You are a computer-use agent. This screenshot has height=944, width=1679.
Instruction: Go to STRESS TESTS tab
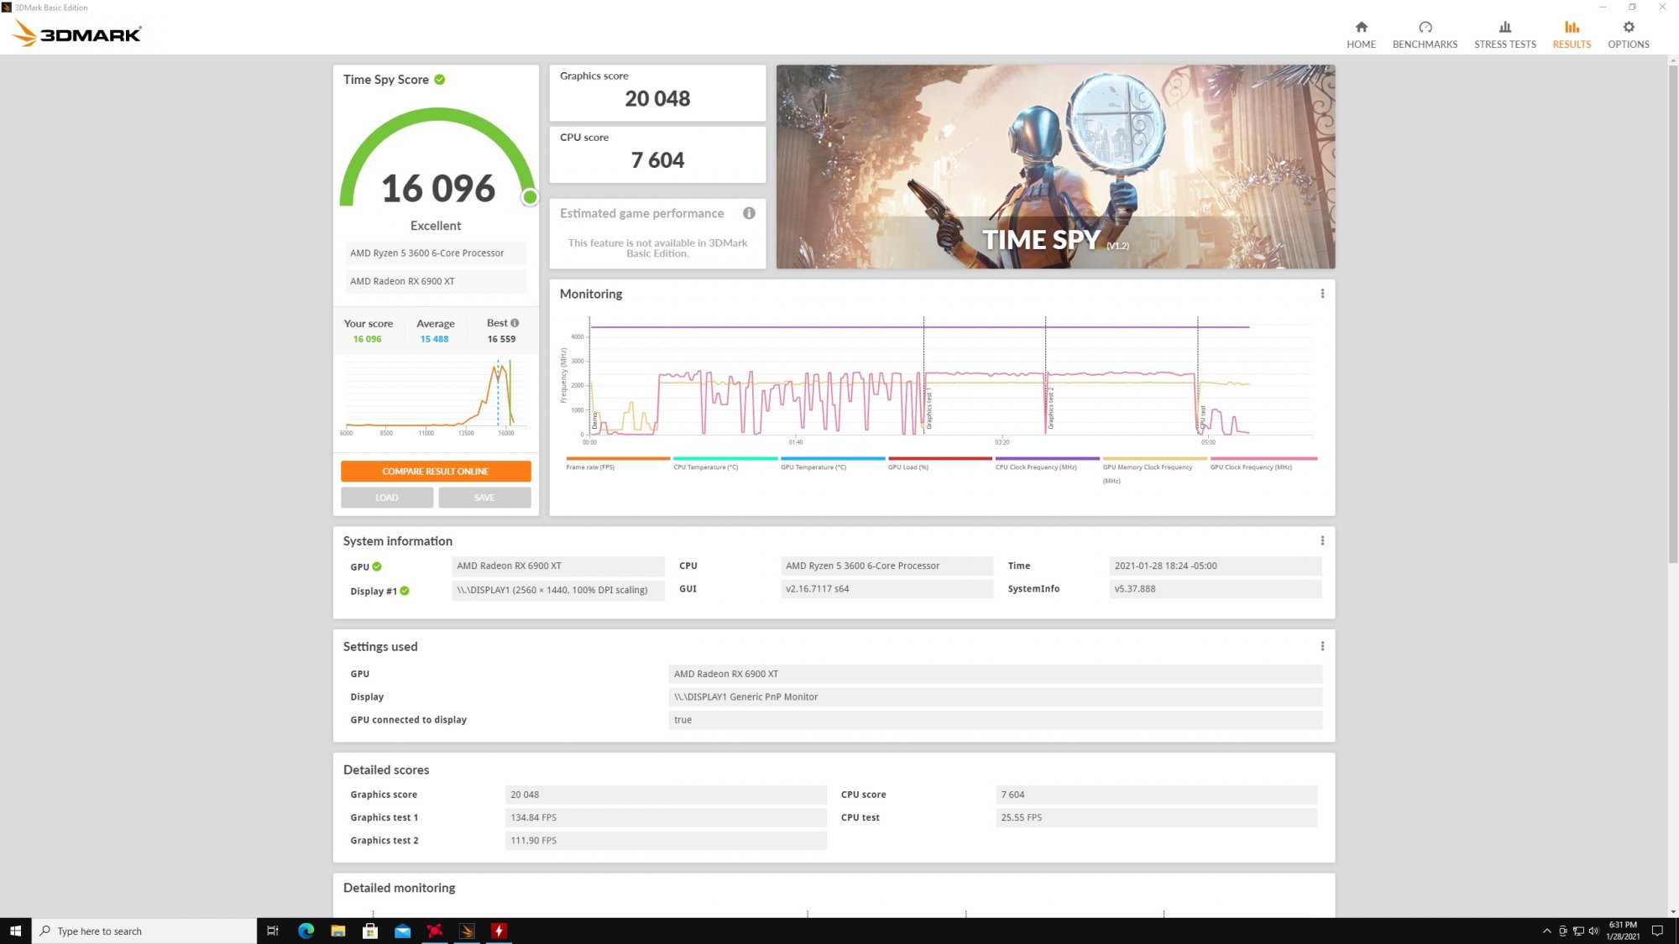[x=1504, y=34]
